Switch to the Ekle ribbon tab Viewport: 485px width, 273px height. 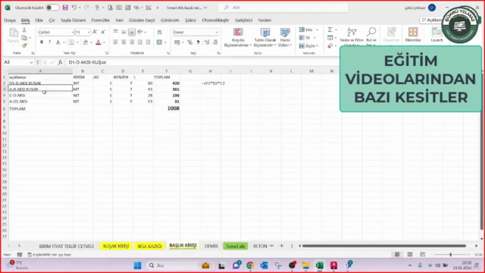click(x=39, y=20)
